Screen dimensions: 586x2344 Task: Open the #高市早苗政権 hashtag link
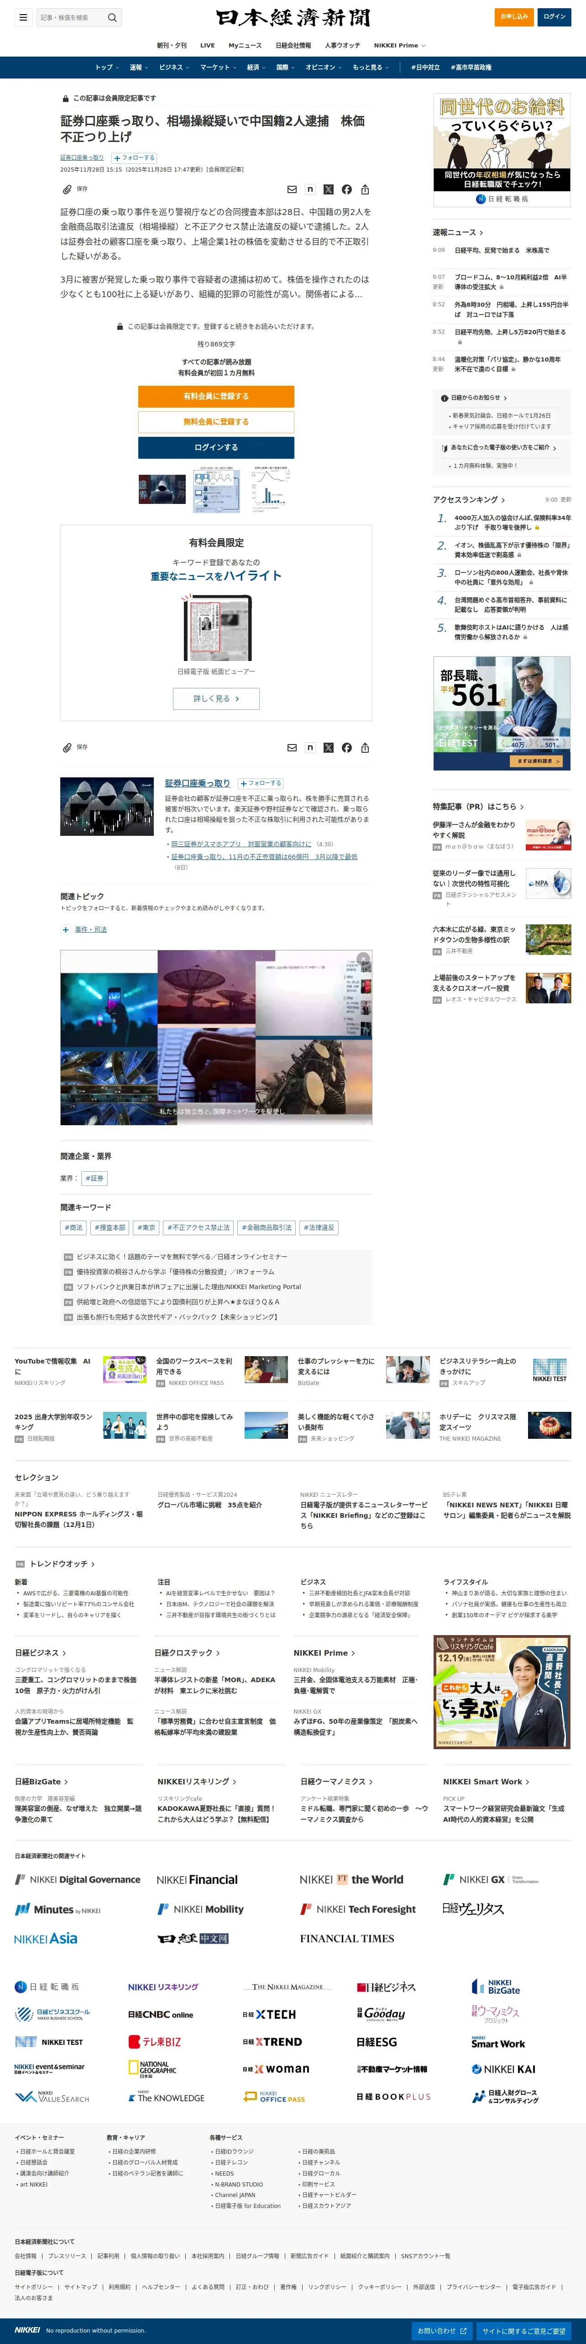point(471,68)
